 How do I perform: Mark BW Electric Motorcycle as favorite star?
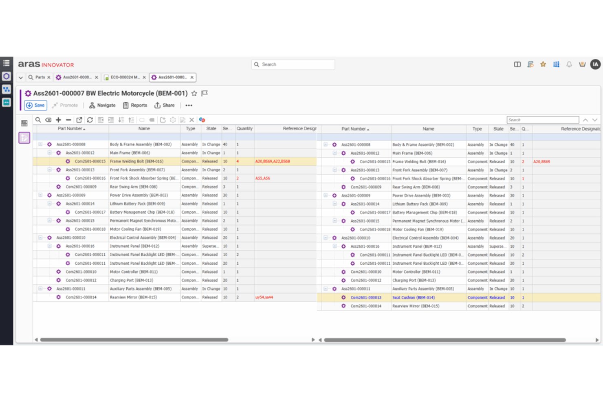tap(194, 93)
